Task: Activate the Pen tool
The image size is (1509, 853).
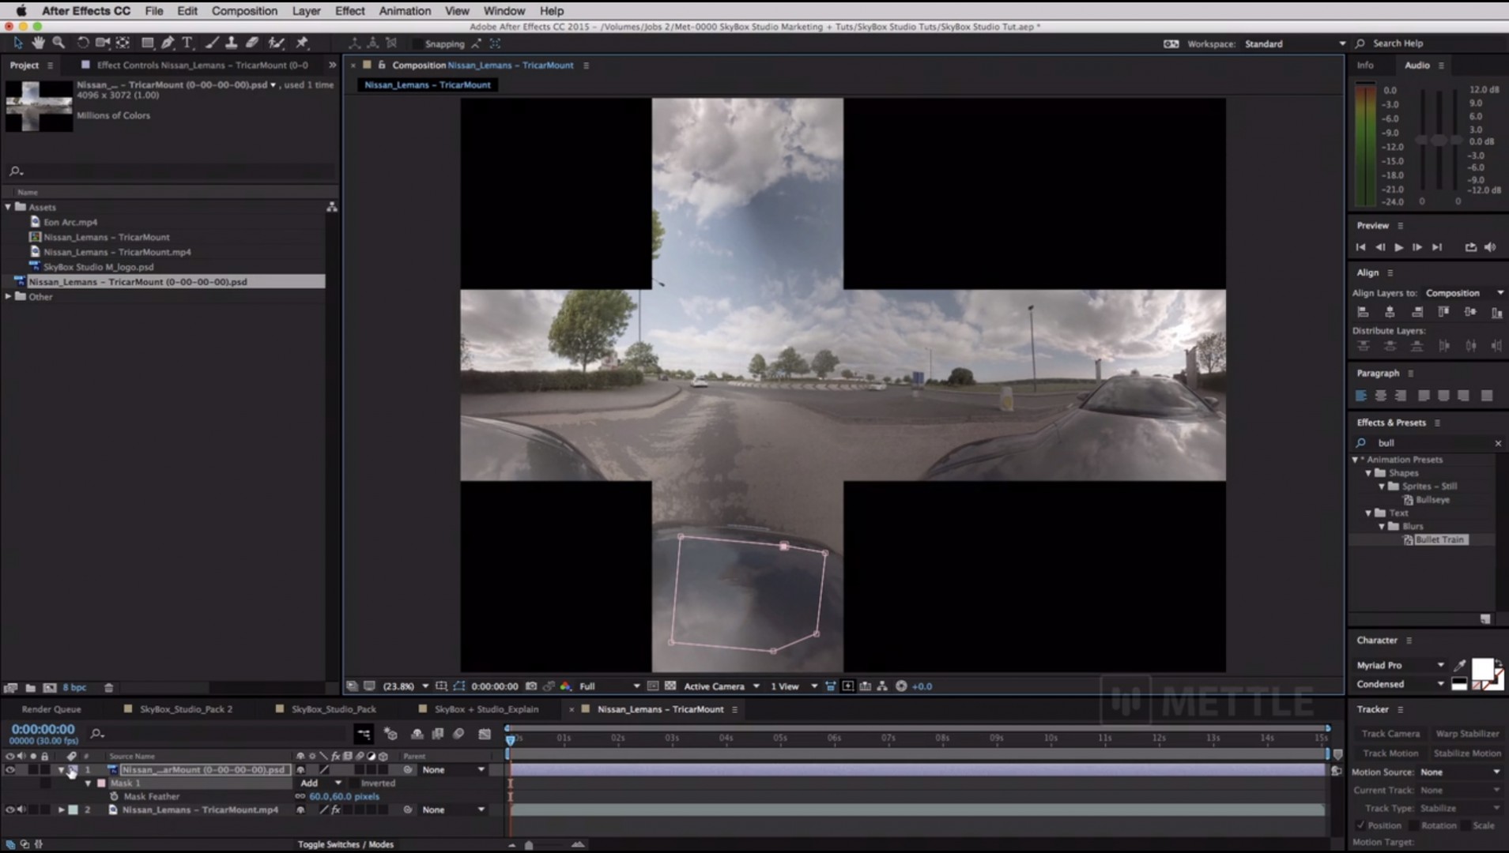Action: pos(168,43)
